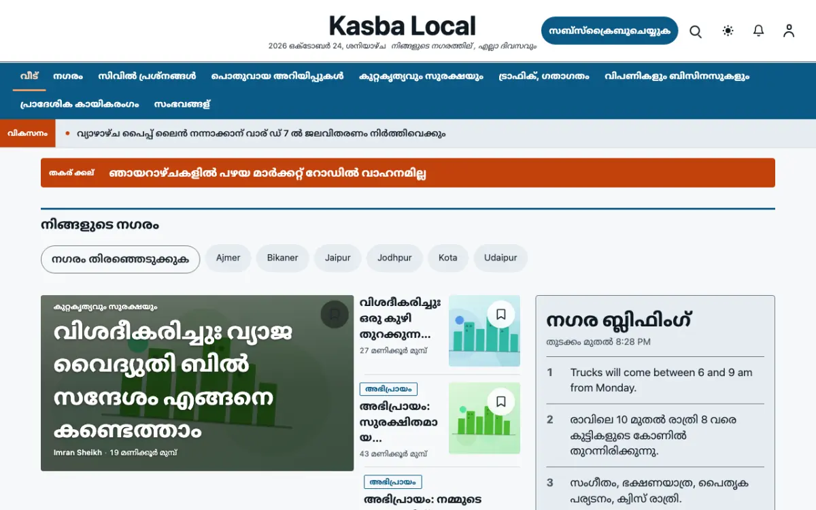Open പൊതുവായ അറിയിപ്പുകൾ nav section

point(277,76)
